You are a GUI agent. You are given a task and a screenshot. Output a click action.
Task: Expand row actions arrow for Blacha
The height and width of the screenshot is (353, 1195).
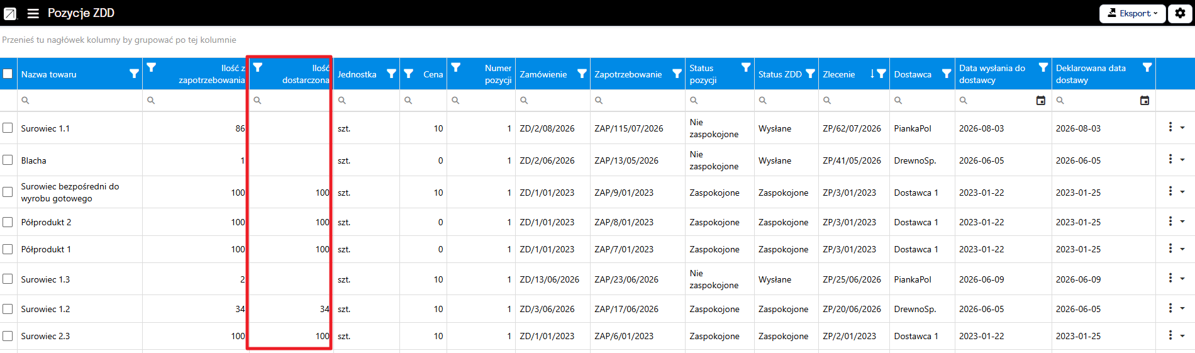(x=1182, y=160)
